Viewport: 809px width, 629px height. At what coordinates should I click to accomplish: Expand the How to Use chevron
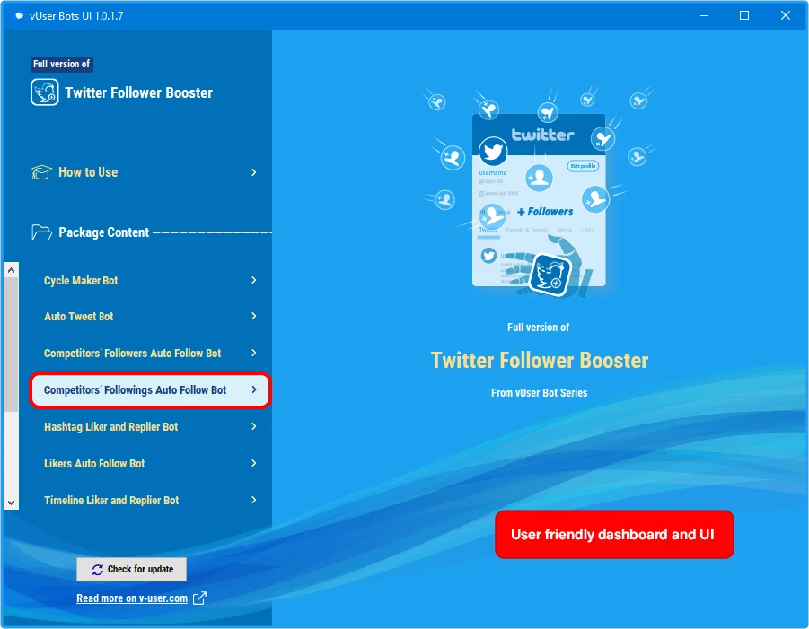tap(253, 172)
